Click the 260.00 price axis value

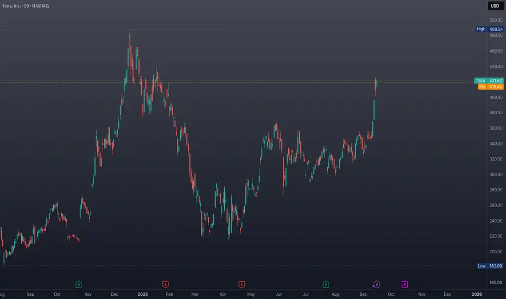[x=496, y=205]
